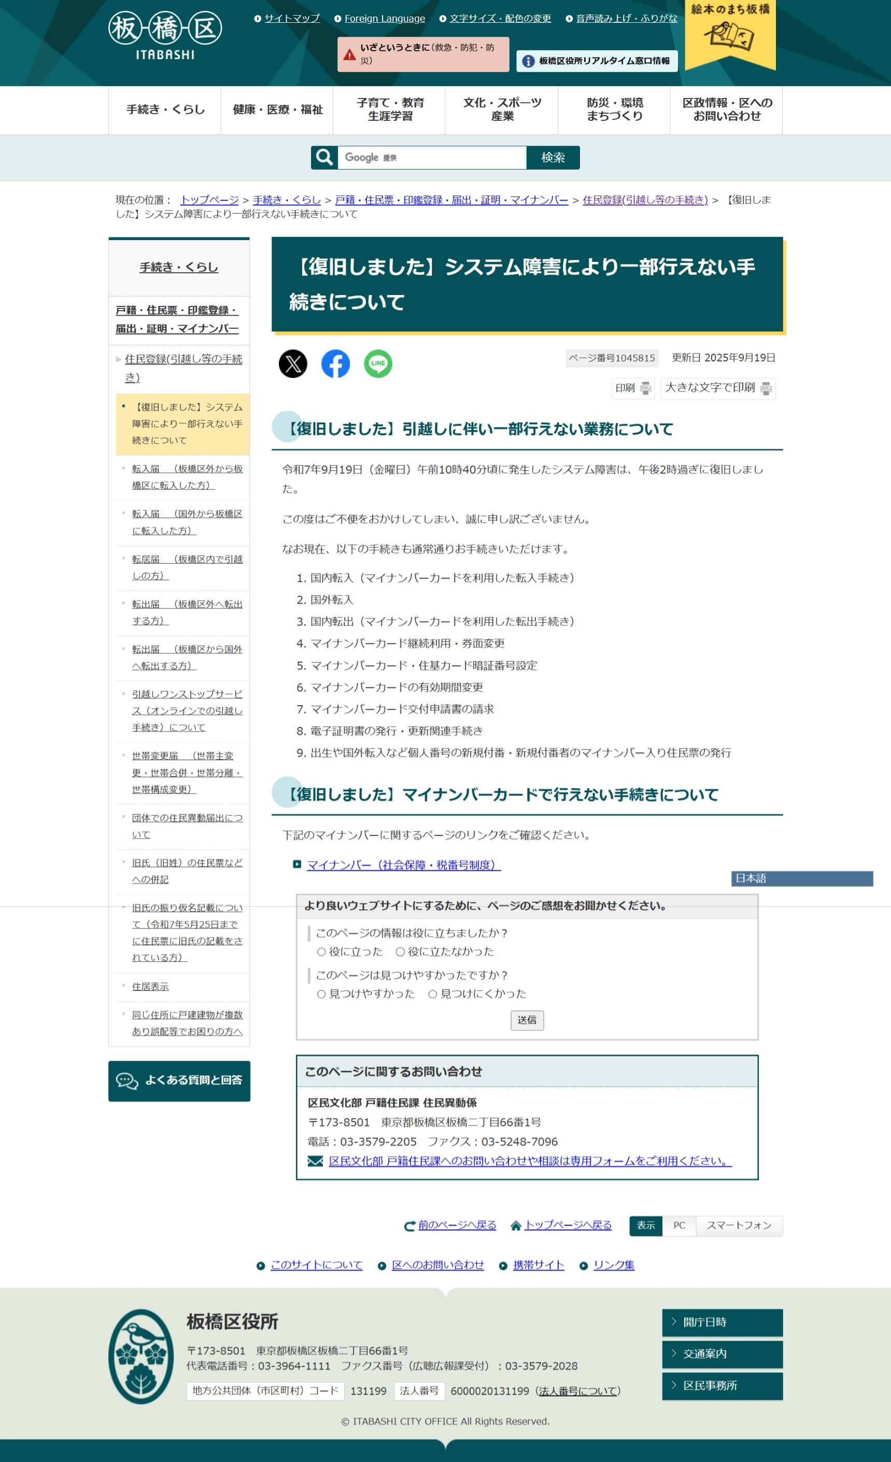Select 見つけやすかった radio button
Viewport: 891px width, 1462px height.
321,994
